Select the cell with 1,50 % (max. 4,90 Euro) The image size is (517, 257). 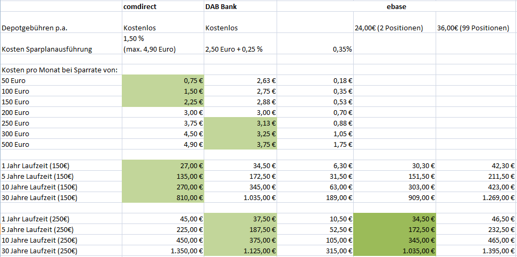[163, 44]
